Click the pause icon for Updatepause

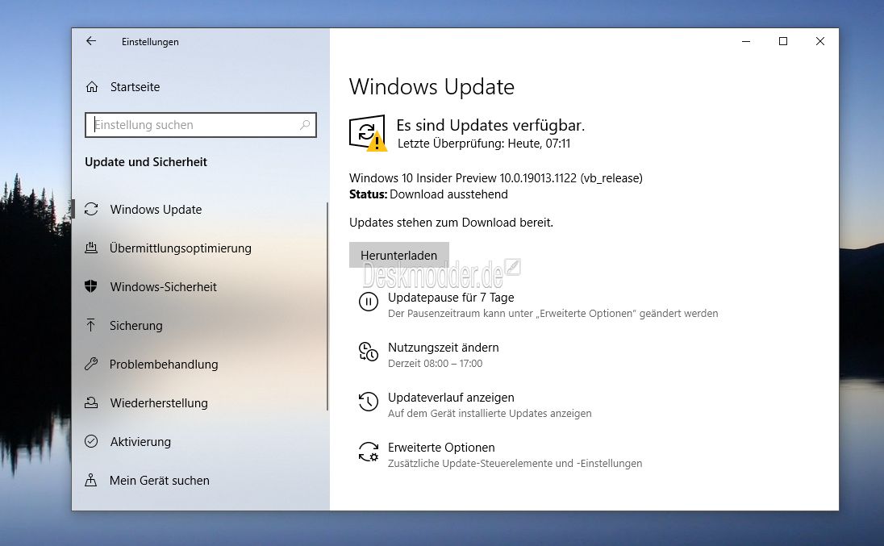click(368, 302)
